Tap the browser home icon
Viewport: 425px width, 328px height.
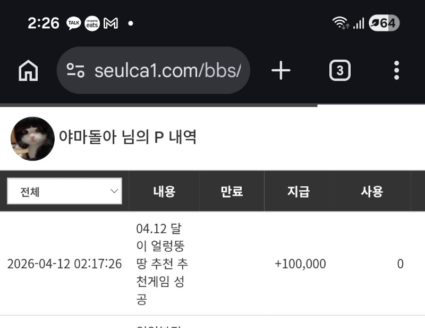coord(28,70)
